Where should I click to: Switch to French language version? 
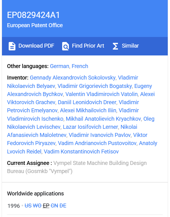tap(80, 66)
